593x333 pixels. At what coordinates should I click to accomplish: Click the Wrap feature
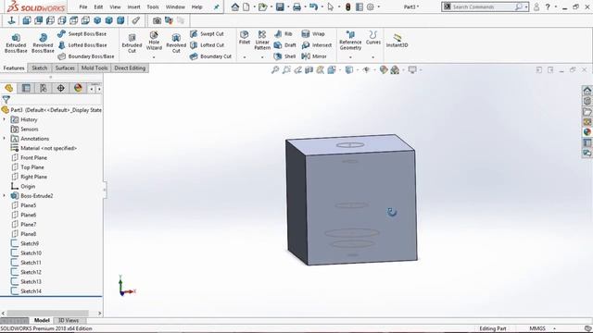pyautogui.click(x=313, y=33)
